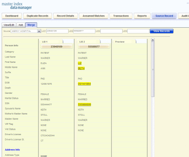Open the Transactions tab
Viewport: 189px width, 157px height.
click(121, 16)
